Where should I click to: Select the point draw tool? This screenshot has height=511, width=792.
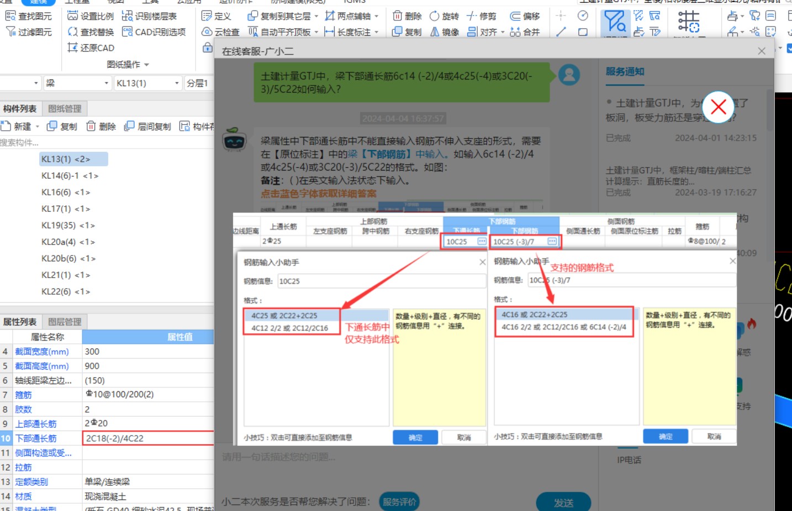[561, 15]
